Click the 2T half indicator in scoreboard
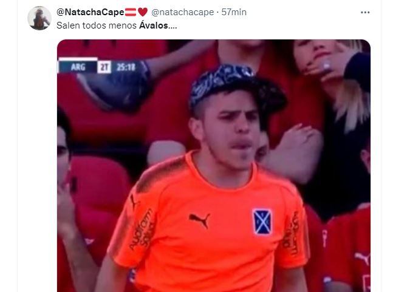 104,67
